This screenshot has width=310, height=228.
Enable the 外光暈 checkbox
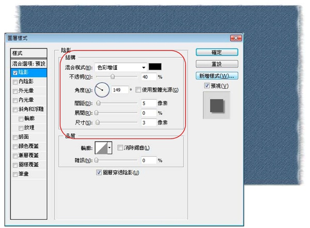(15, 91)
